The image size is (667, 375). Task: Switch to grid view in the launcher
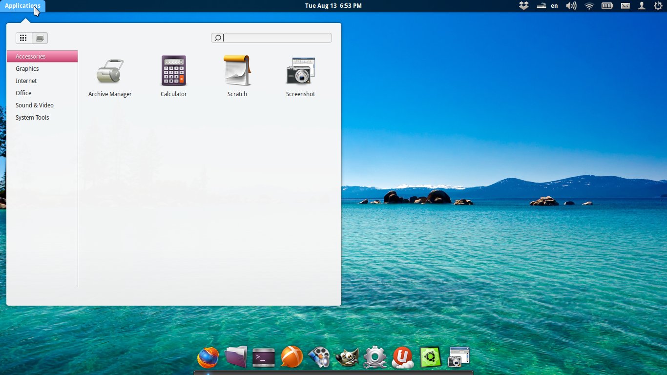[x=23, y=38]
